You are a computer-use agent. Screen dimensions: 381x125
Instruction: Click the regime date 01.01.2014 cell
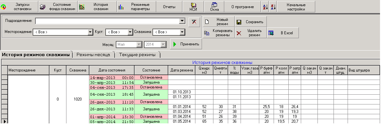pyautogui.click(x=182, y=107)
